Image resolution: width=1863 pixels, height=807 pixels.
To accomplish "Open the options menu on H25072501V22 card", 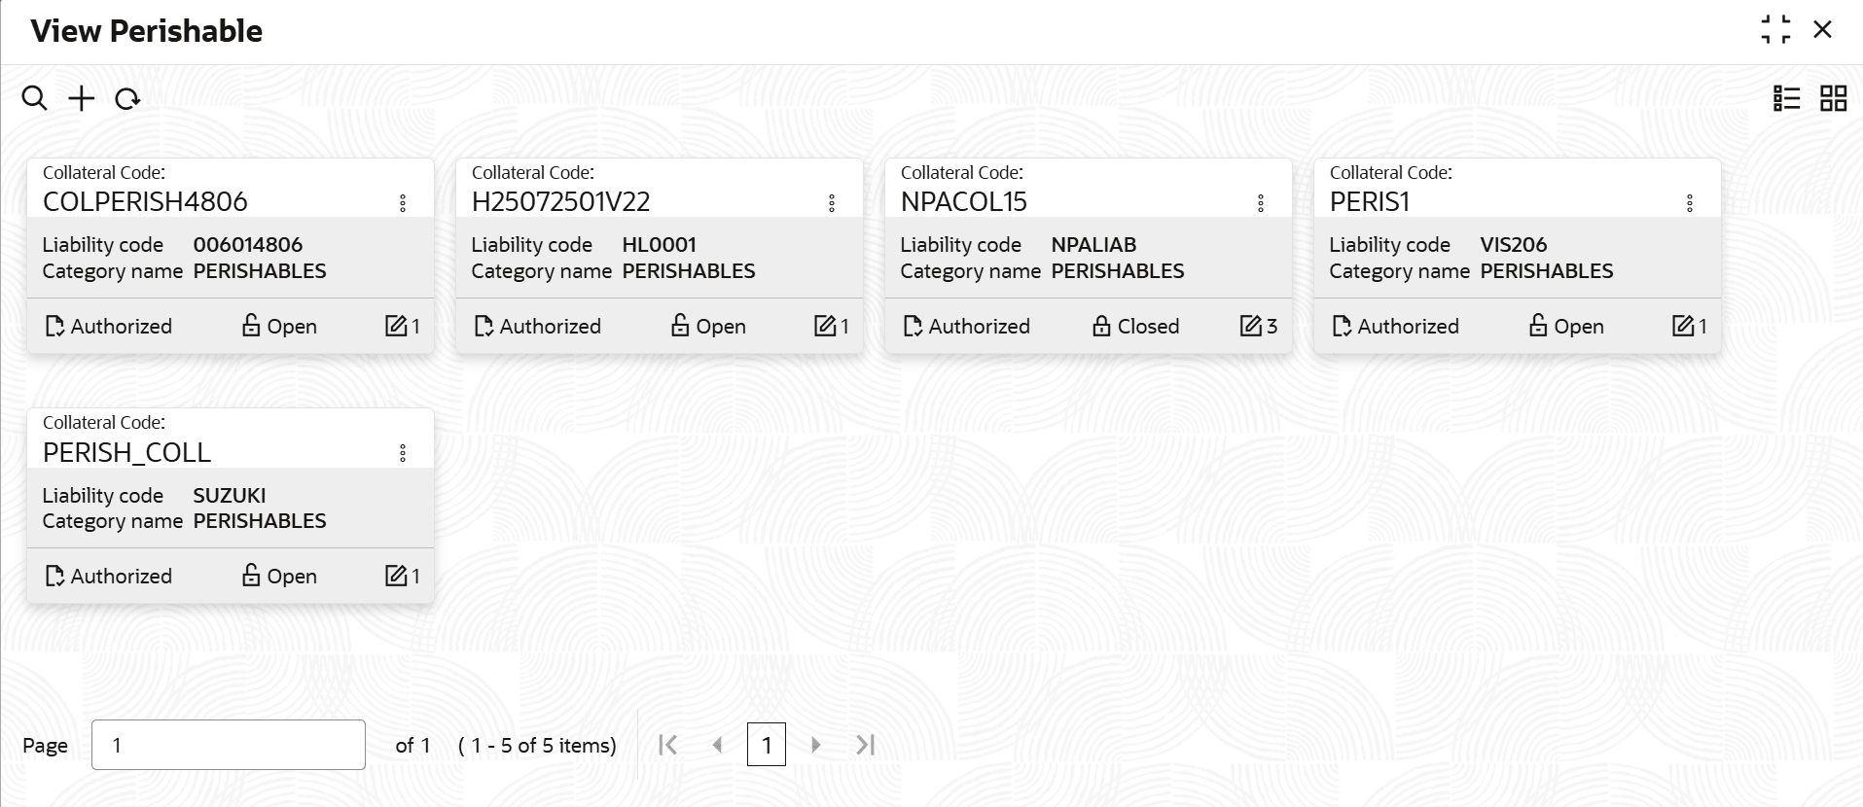I will point(832,202).
